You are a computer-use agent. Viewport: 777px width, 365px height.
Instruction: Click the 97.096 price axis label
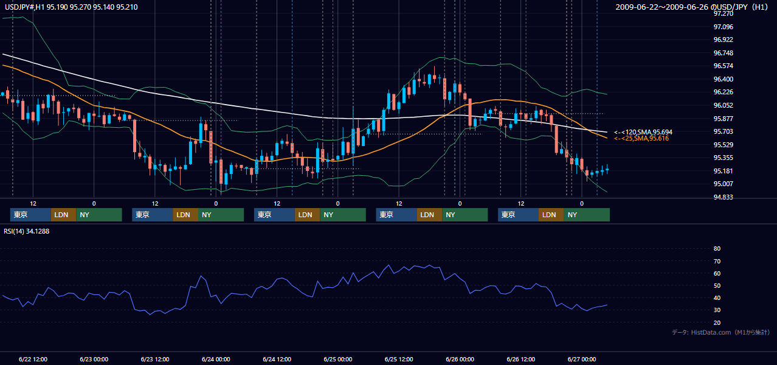(x=723, y=27)
